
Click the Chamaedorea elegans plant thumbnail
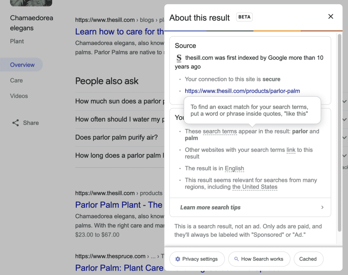[31, 3]
